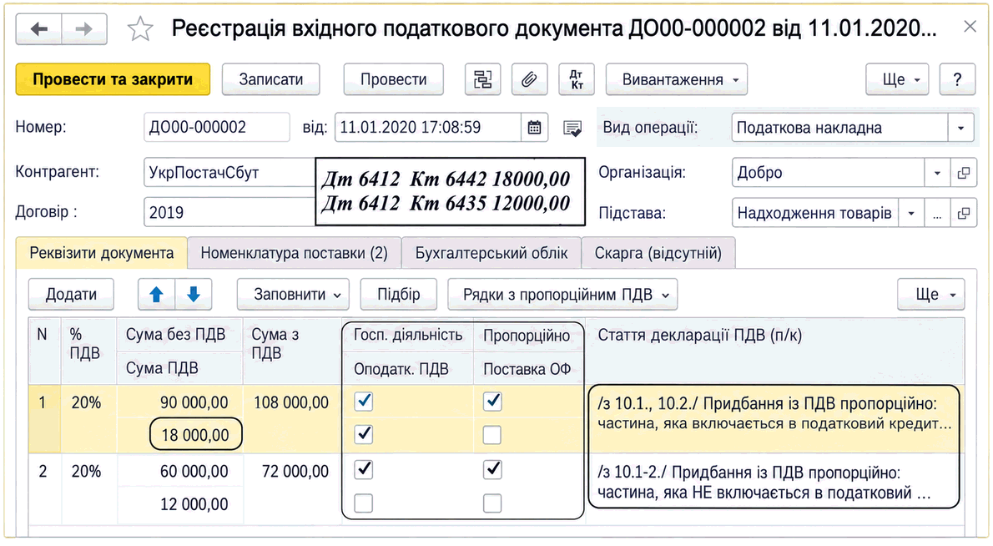The width and height of the screenshot is (993, 546).
Task: Show Дт/Кт postings icon
Action: click(577, 79)
